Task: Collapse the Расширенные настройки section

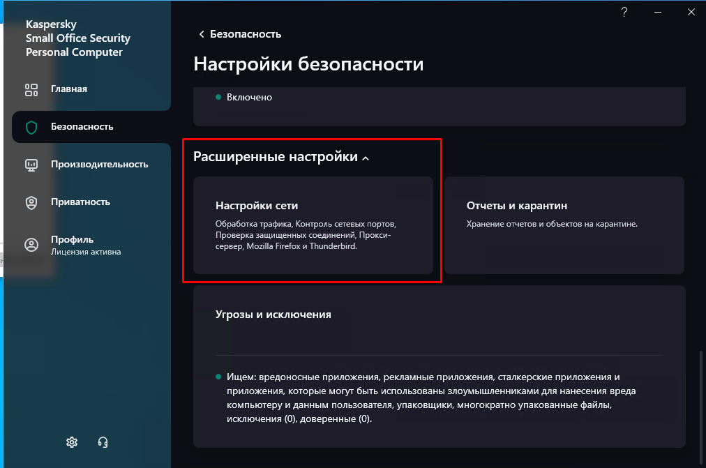Action: (366, 158)
